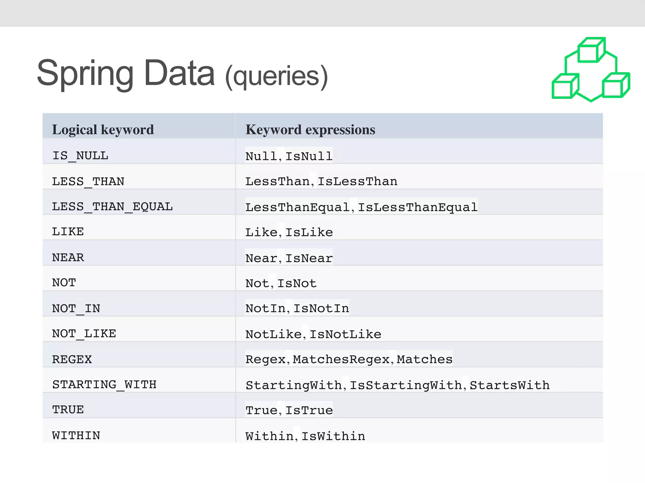
Task: Select 'Regex, MatchesRegex, Matches' expressions cell
Action: 420,355
